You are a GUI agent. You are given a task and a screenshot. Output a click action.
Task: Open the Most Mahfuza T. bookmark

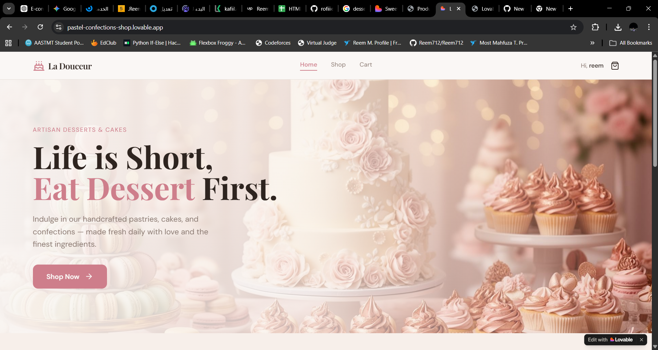pyautogui.click(x=499, y=43)
